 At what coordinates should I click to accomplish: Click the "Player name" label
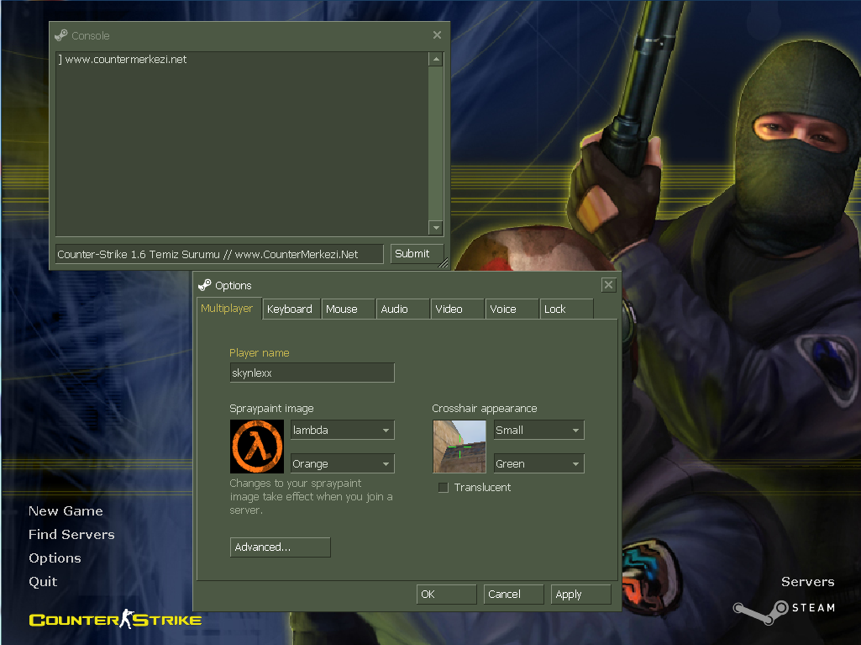pos(260,353)
